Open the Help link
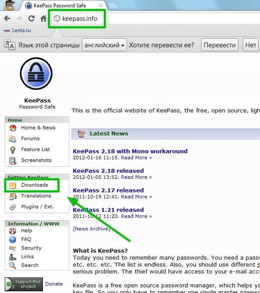260x293 pixels. point(26,230)
